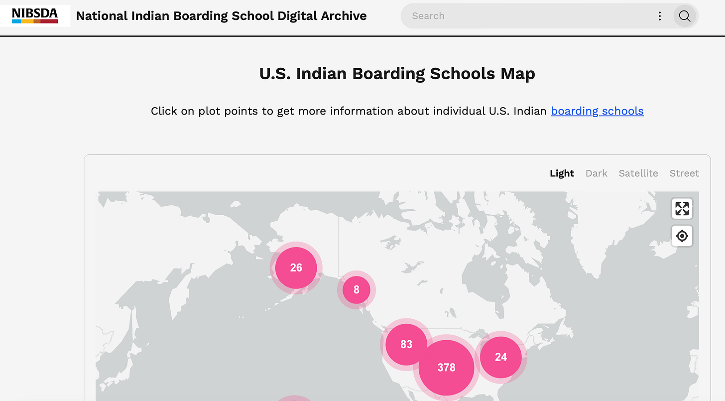
Task: Click the fullscreen map expand icon
Action: tap(682, 209)
